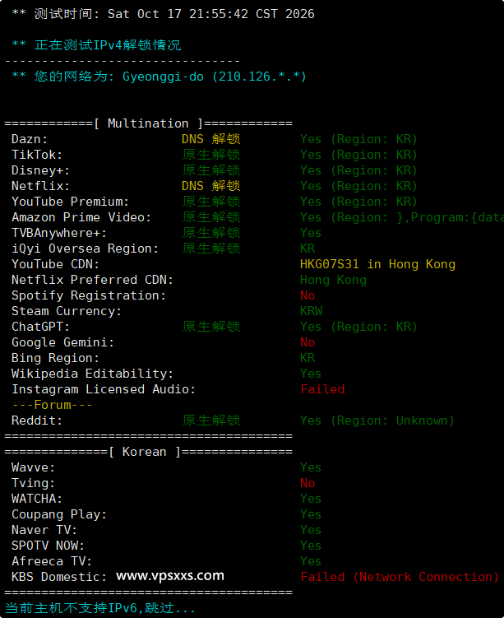Select the 'ChatGPT:' label
The height and width of the screenshot is (618, 504).
(40, 327)
